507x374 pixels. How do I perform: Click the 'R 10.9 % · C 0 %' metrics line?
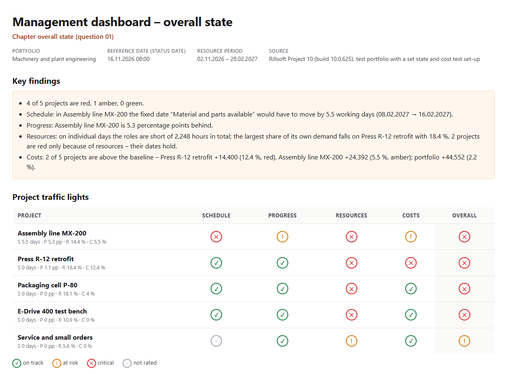click(x=76, y=320)
